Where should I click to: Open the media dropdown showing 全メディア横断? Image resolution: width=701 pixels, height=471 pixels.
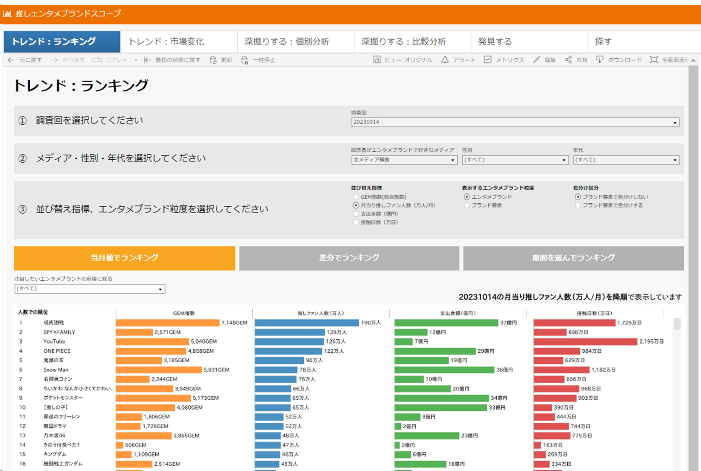pos(404,160)
